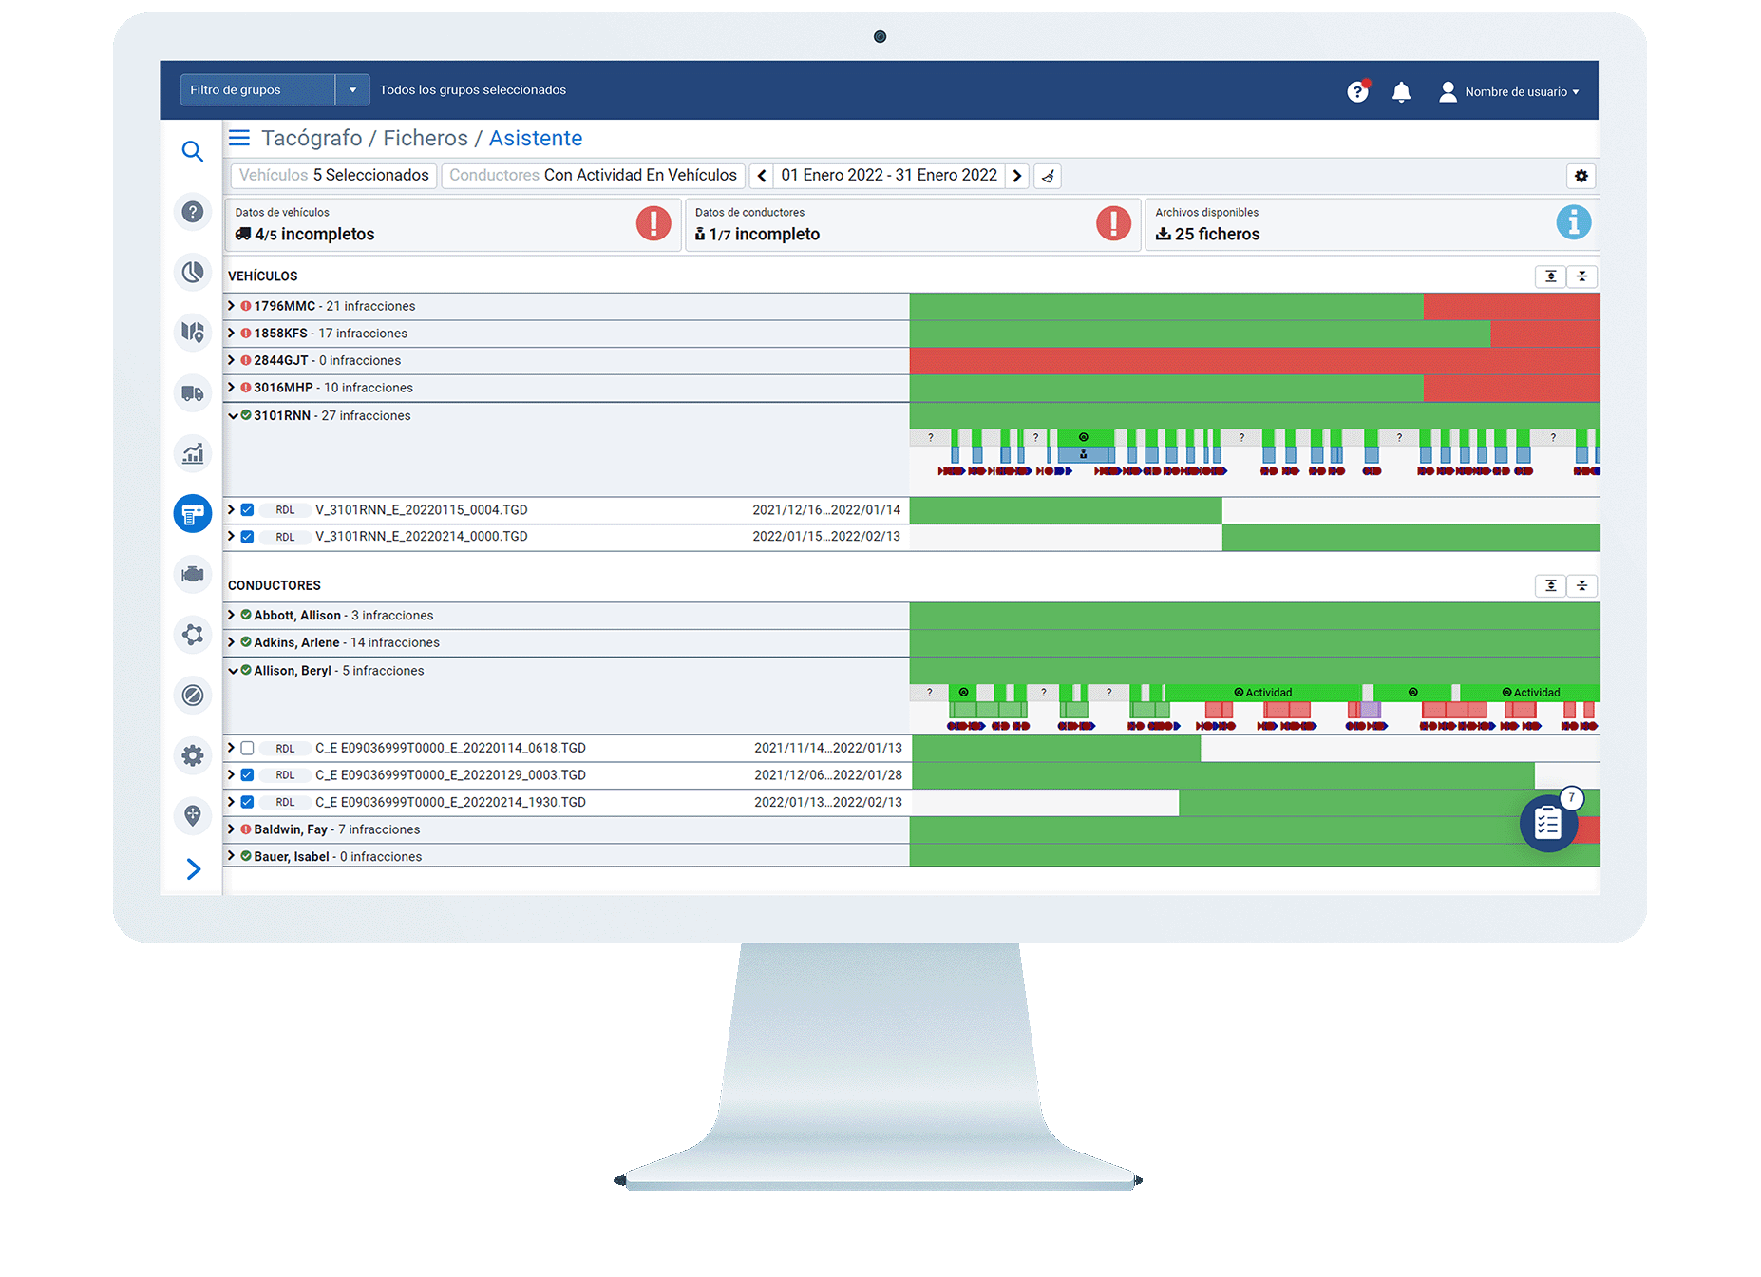Viewport: 1761px width, 1277px height.
Task: Collapse all rows in VEHÍCULOS section
Action: pyautogui.click(x=1582, y=276)
